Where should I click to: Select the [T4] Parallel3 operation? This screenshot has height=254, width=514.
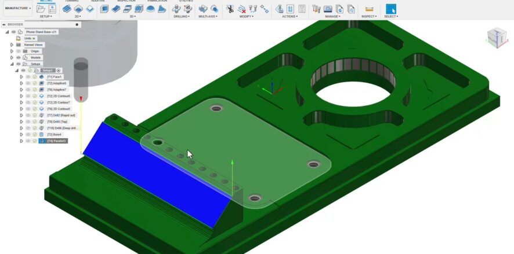(x=57, y=141)
